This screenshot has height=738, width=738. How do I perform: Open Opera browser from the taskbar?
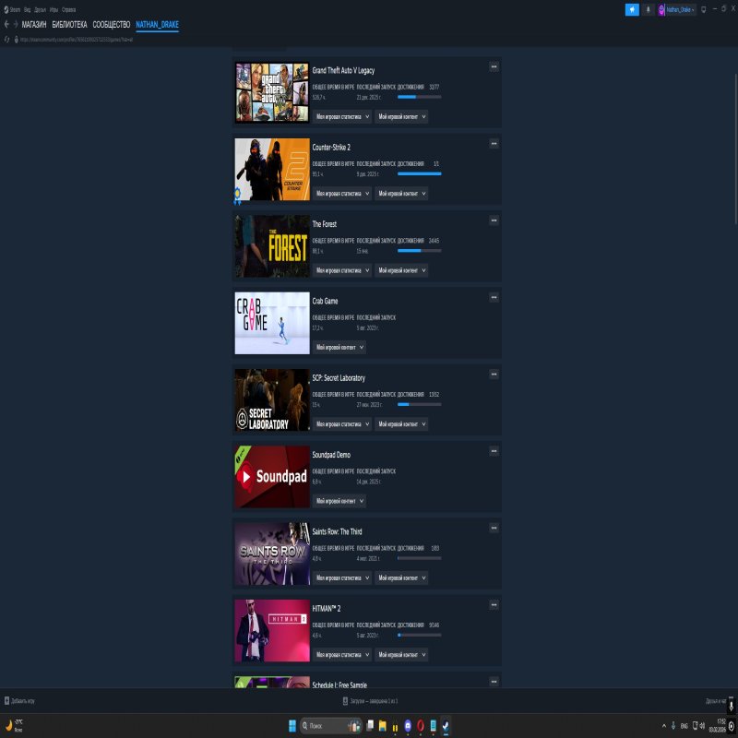point(421,724)
